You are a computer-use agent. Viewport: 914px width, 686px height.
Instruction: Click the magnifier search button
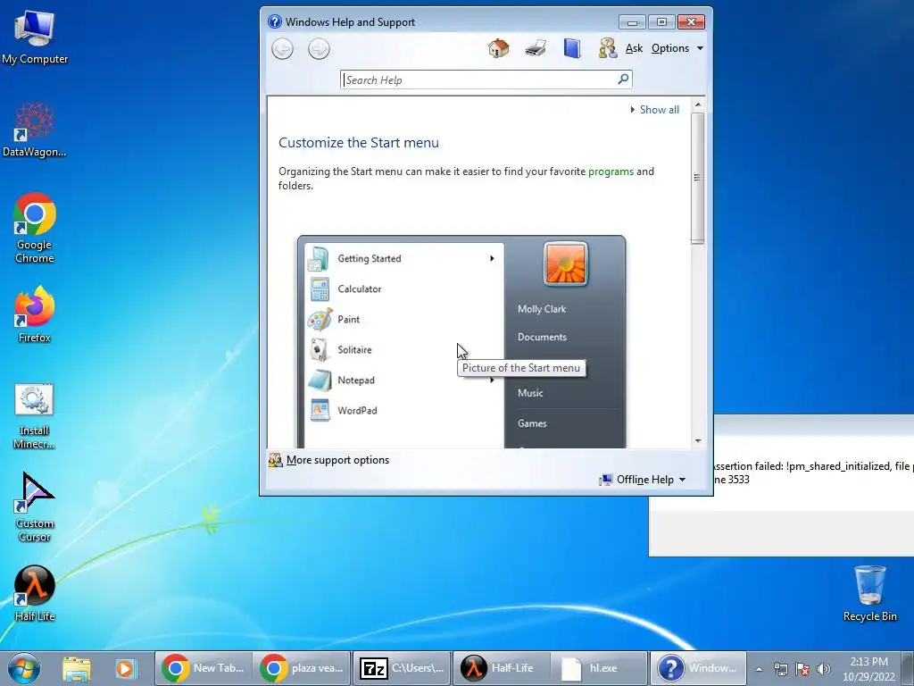click(623, 79)
